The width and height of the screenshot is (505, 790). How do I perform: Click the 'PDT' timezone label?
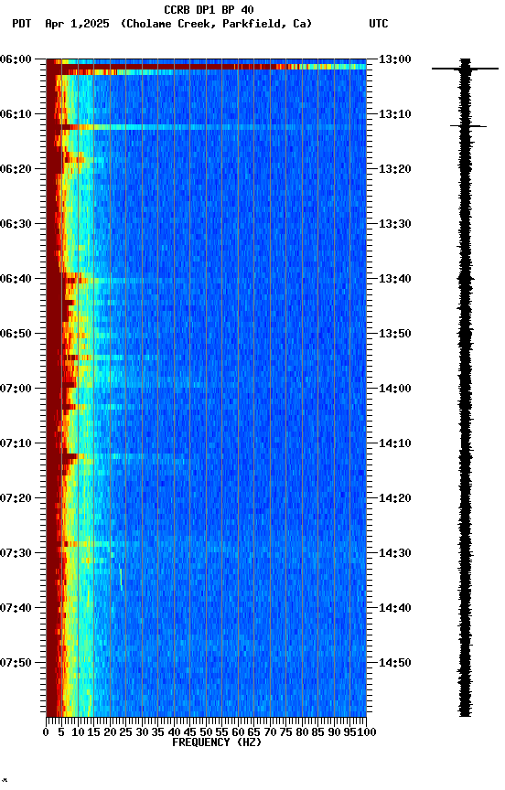[22, 24]
